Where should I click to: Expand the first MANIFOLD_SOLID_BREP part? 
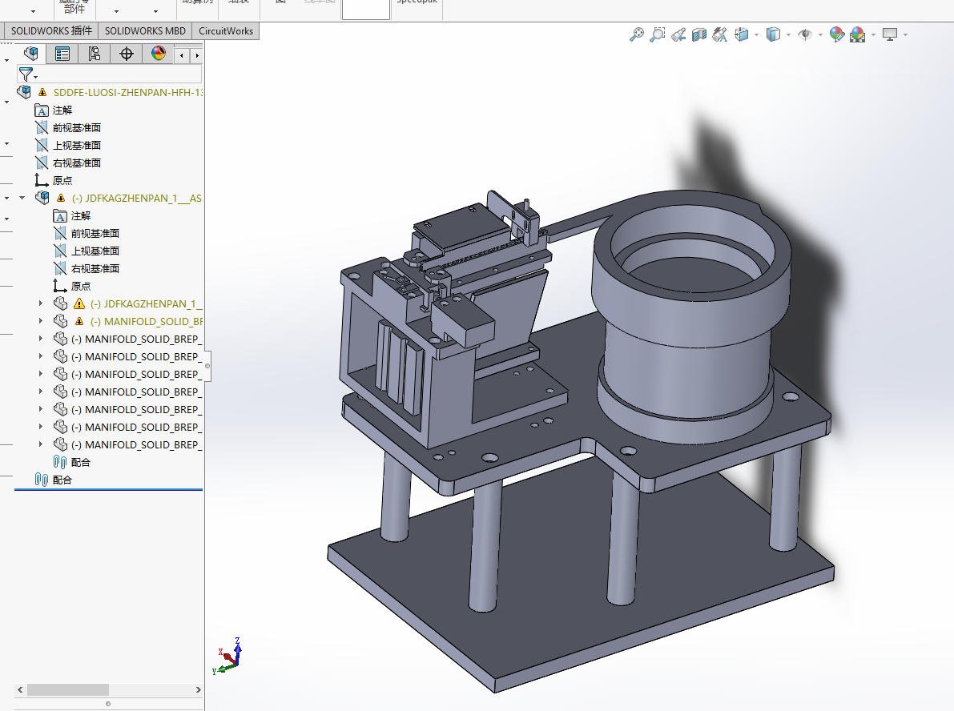[42, 321]
